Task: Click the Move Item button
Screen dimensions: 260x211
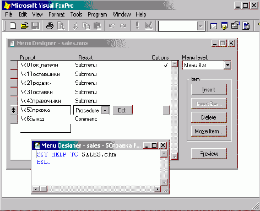Action: click(x=209, y=131)
